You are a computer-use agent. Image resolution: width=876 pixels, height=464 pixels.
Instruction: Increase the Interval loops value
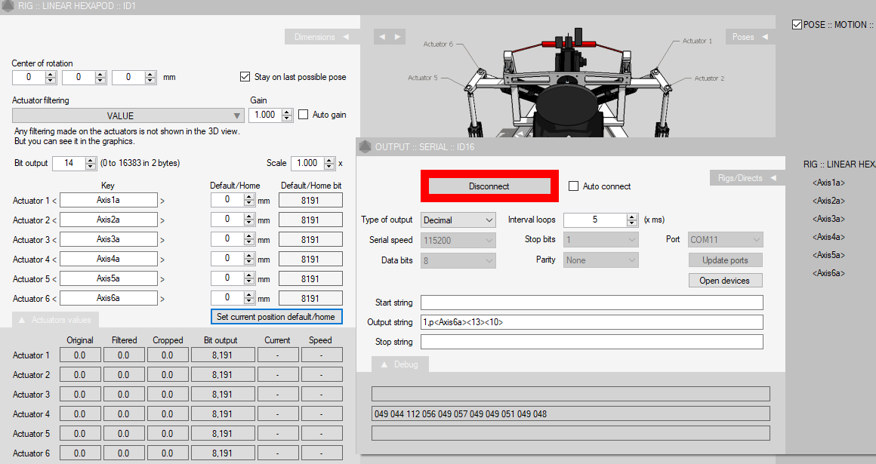coord(632,217)
